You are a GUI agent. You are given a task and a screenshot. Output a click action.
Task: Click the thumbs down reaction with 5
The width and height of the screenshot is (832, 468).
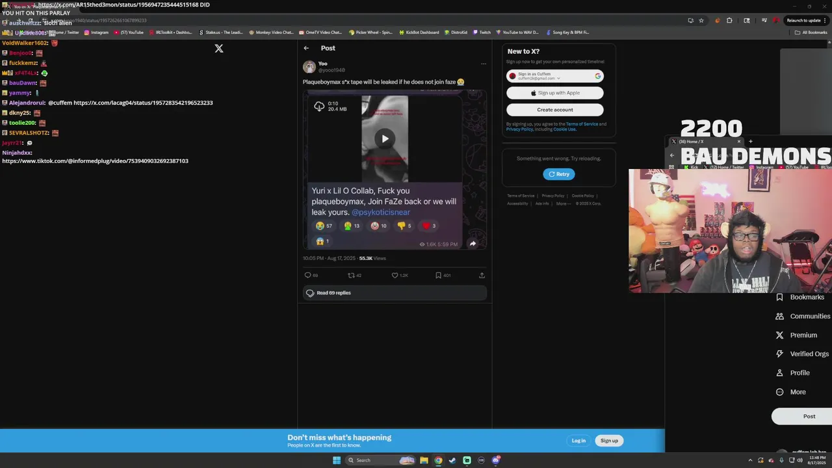pyautogui.click(x=404, y=226)
